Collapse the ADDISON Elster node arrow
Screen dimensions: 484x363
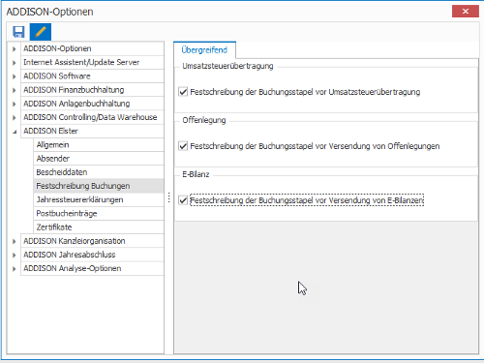click(x=15, y=132)
